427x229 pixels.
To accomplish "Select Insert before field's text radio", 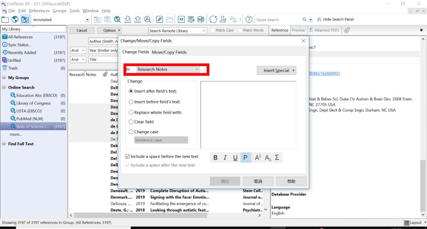I will (131, 102).
